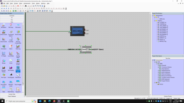Viewport: 184px width, 103px height.
Task: Collapse the HMI0 node in work space
Action: point(156,64)
